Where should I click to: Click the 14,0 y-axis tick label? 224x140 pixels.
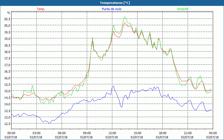coord(7,104)
